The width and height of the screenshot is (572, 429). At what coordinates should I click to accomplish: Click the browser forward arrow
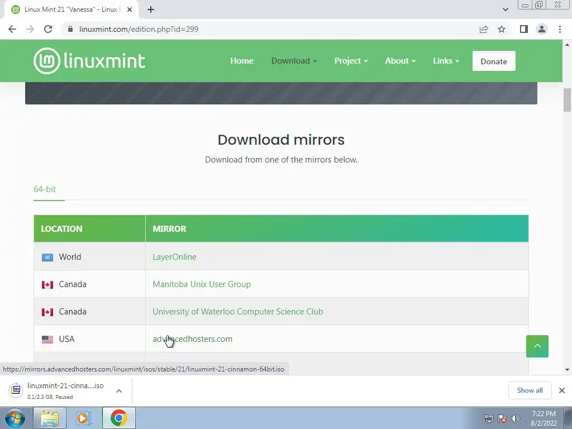30,29
